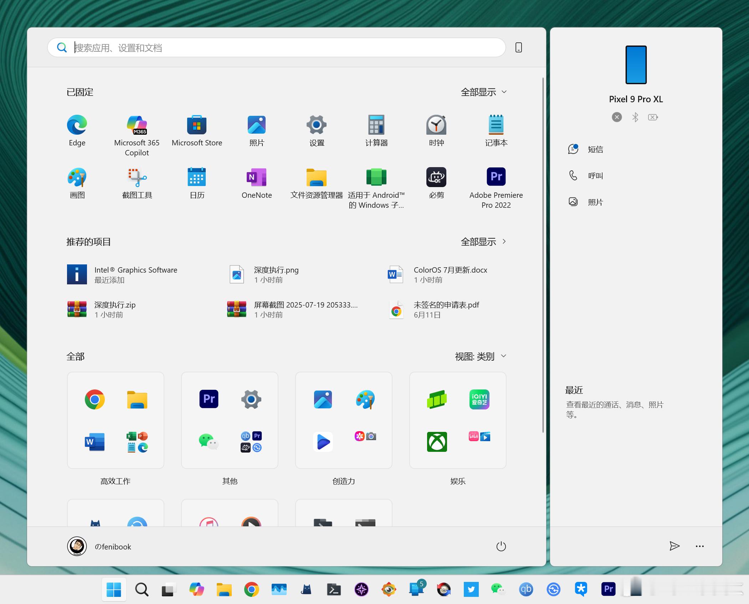Click the send icon in phone panel
749x604 pixels.
(674, 546)
